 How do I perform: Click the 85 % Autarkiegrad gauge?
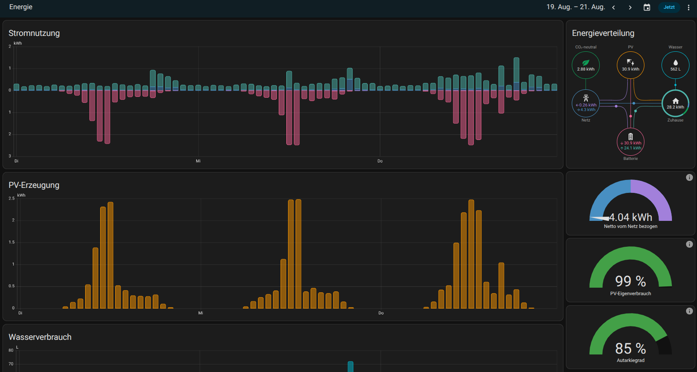tap(631, 338)
